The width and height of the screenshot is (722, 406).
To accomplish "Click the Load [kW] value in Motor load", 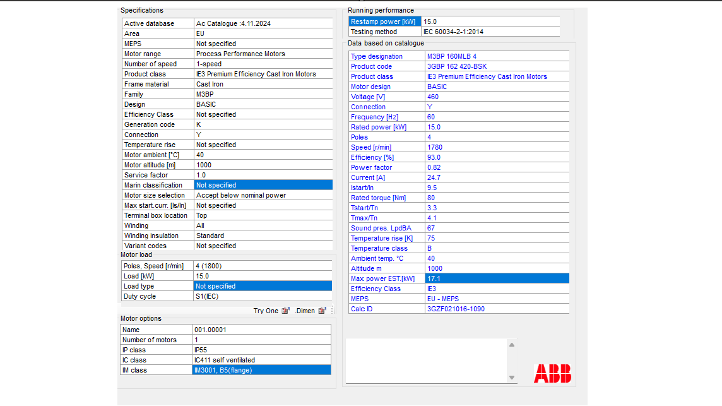I will 263,276.
